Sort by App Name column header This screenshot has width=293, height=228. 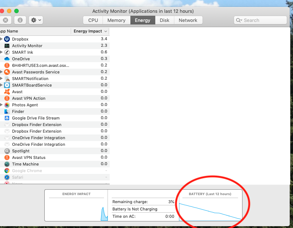[35, 31]
